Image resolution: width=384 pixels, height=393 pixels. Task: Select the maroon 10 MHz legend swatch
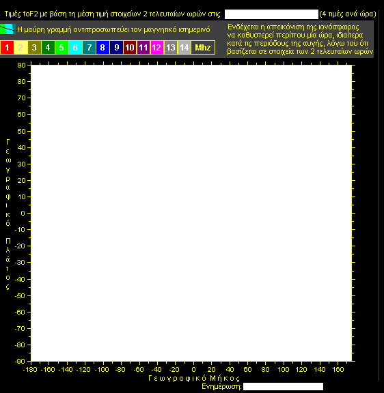point(130,47)
